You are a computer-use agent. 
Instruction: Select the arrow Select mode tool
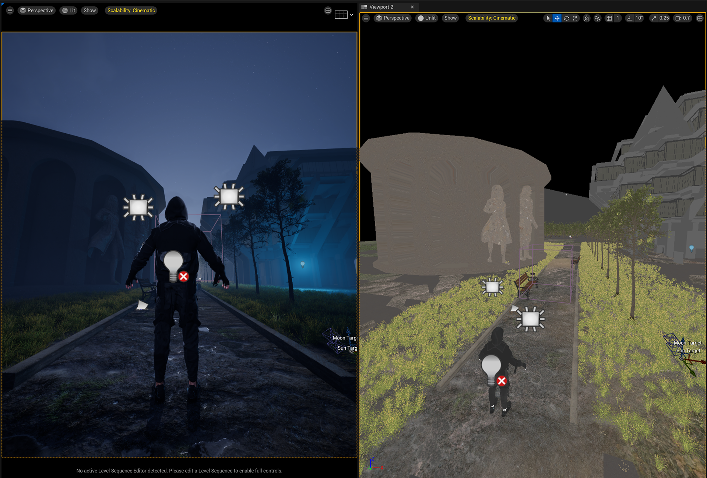[x=548, y=18]
